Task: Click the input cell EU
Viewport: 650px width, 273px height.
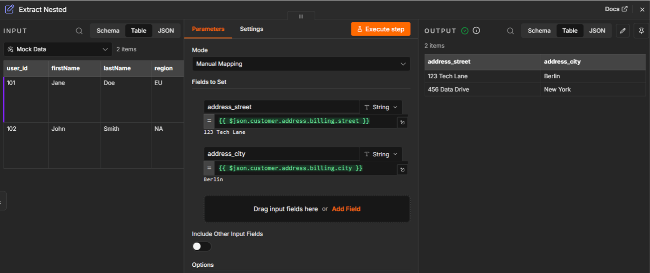Action: pyautogui.click(x=168, y=100)
